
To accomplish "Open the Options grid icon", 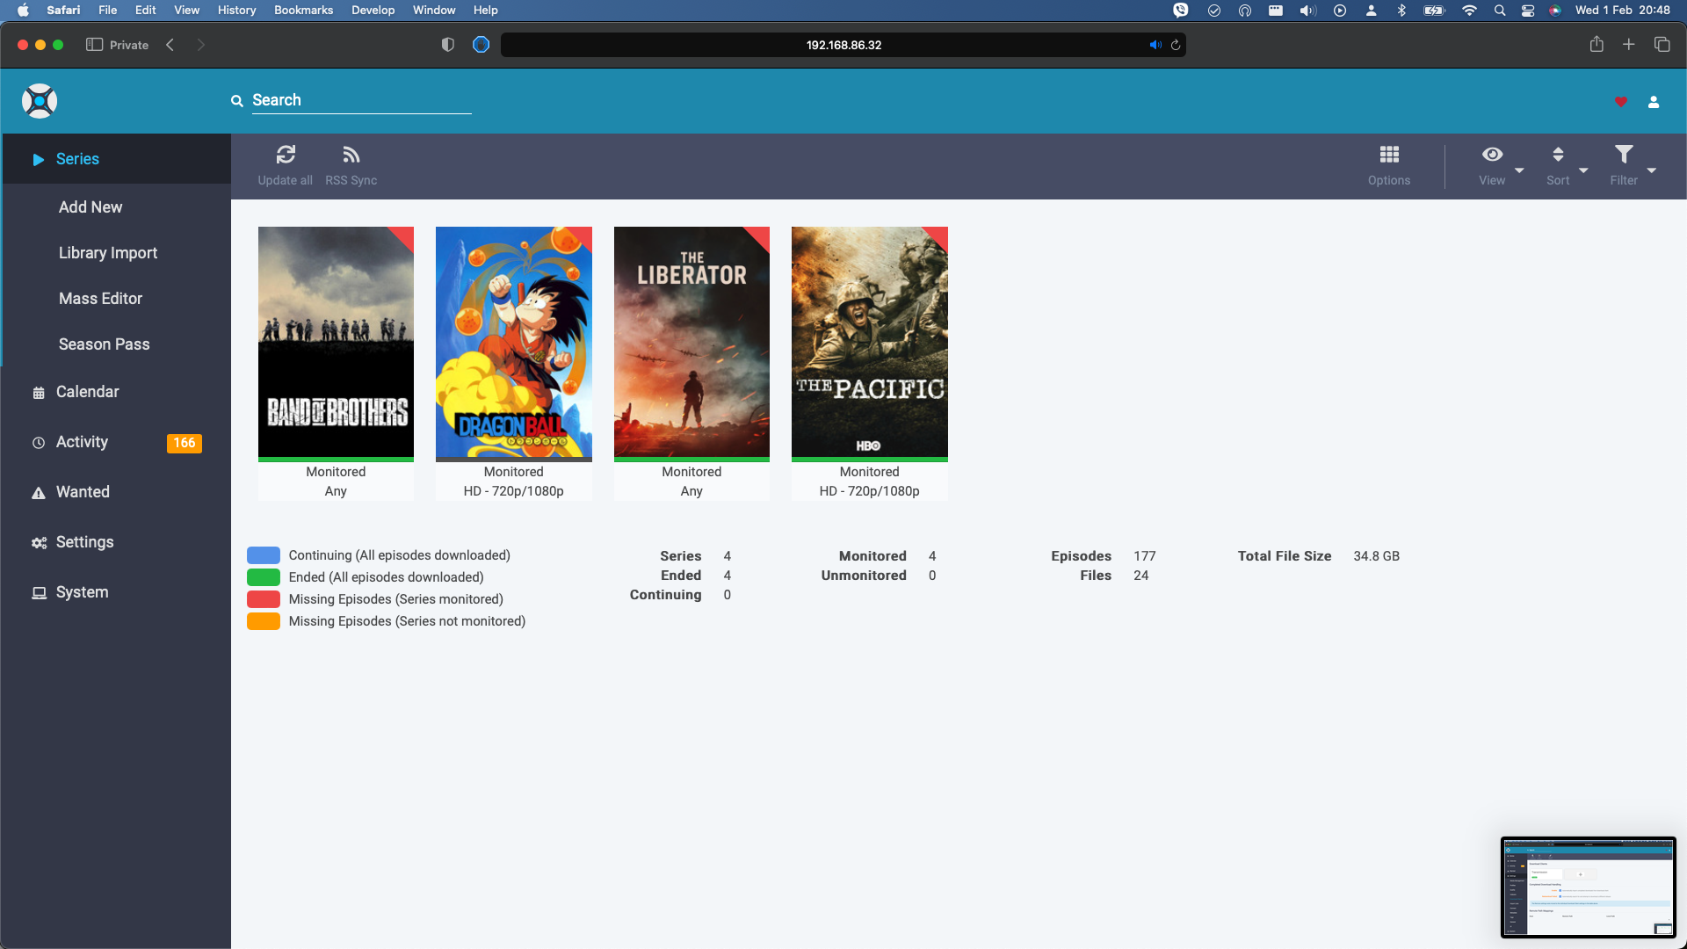I will [1389, 155].
